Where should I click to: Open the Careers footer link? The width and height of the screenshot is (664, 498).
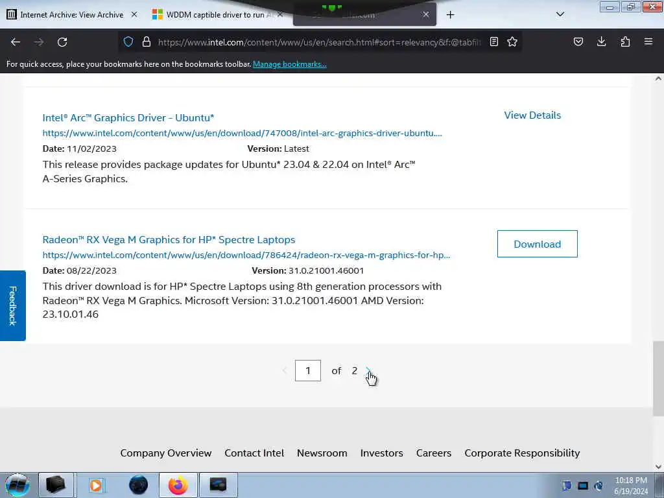tap(434, 453)
